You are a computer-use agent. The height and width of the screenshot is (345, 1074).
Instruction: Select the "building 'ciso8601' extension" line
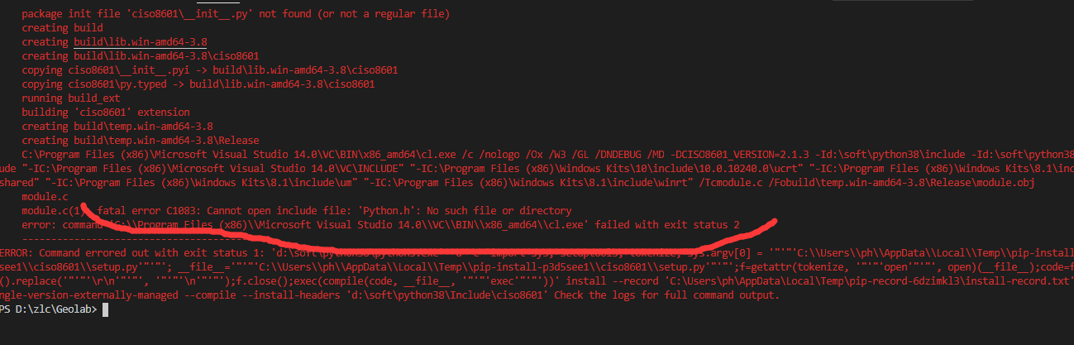click(106, 112)
